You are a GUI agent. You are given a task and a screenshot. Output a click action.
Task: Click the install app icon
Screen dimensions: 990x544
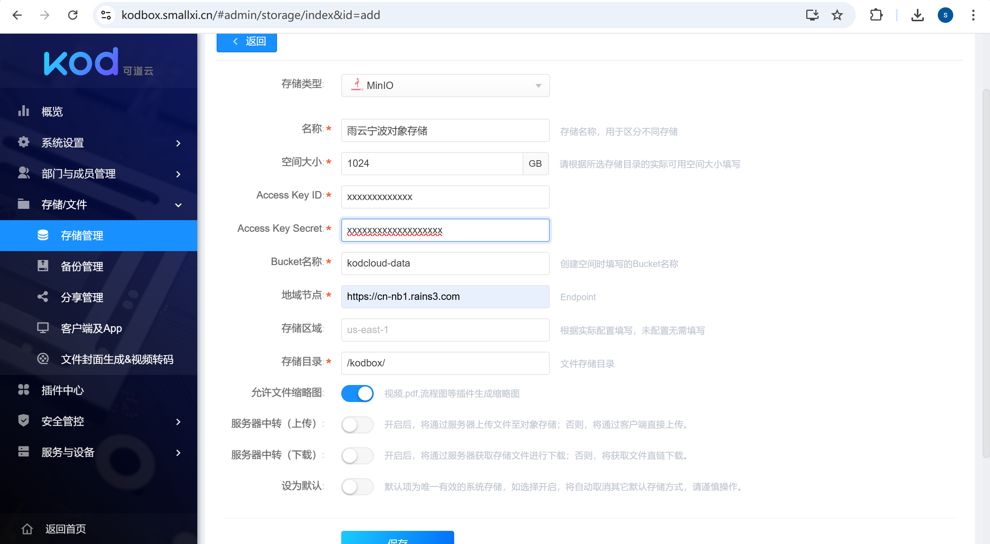coord(812,15)
